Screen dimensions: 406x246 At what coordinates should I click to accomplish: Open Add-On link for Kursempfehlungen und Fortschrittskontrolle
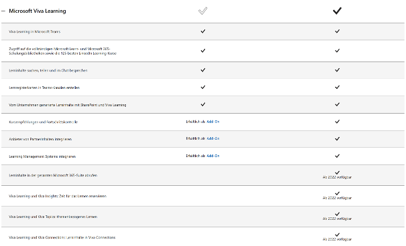tap(213, 122)
